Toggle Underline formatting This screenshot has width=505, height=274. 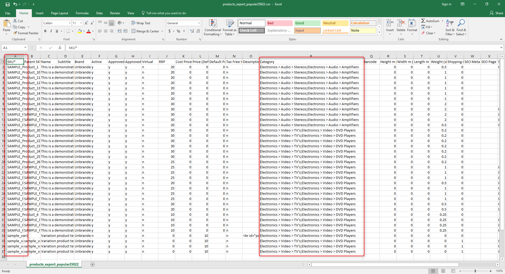[57, 31]
